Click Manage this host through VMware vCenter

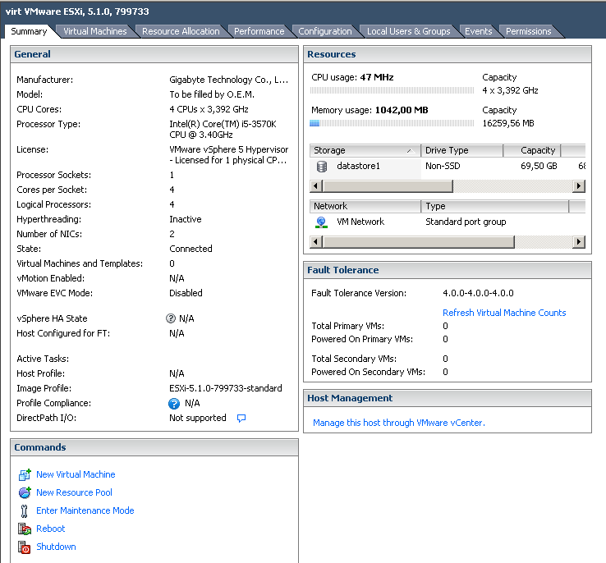399,423
